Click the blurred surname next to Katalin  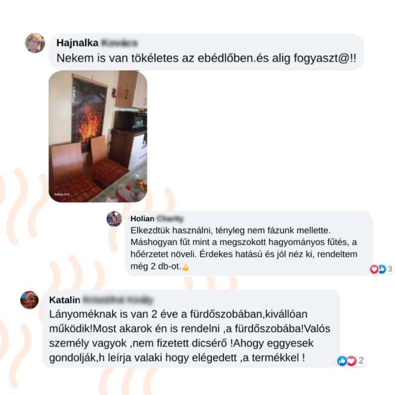(x=118, y=300)
